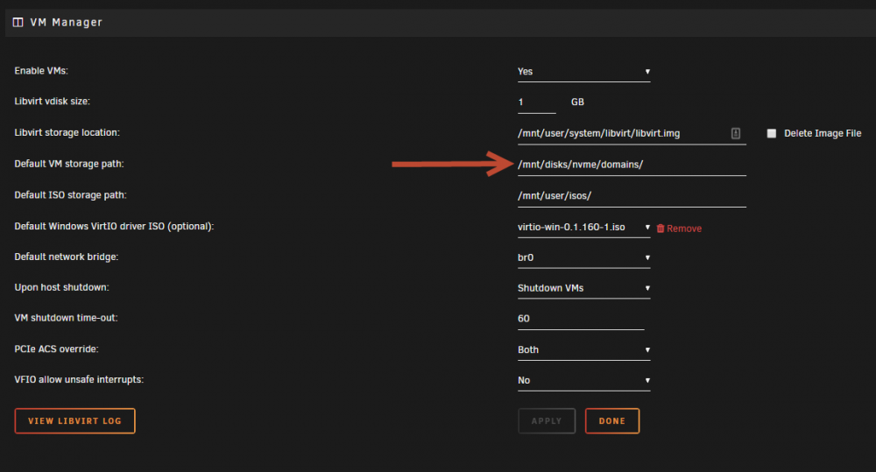Tick the Delete Image File checkbox
This screenshot has width=876, height=472.
click(772, 133)
